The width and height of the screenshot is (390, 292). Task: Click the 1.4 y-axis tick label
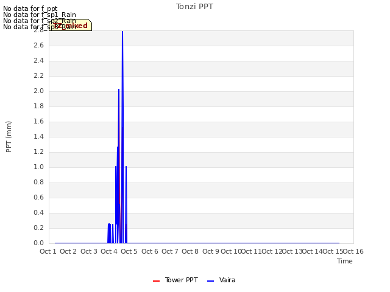38,136
